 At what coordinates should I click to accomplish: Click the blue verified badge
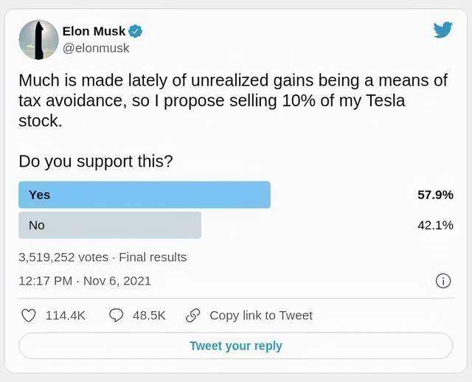[136, 31]
